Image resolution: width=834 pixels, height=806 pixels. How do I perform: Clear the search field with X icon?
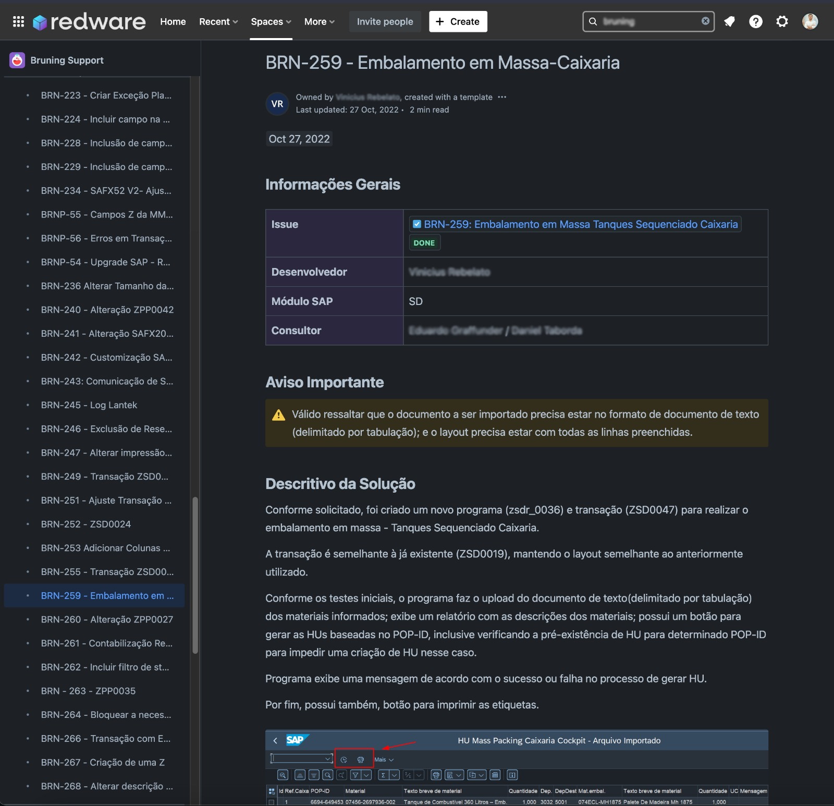(705, 21)
